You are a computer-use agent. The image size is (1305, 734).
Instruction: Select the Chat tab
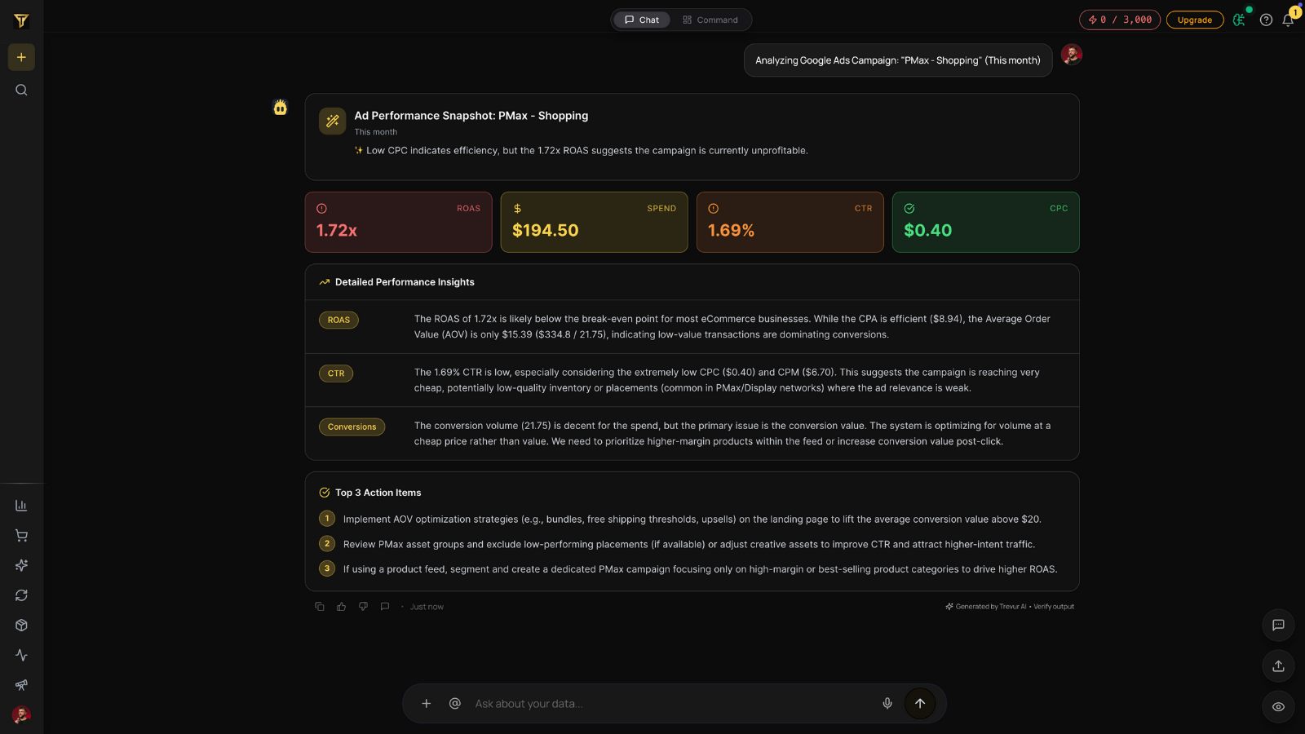click(641, 20)
